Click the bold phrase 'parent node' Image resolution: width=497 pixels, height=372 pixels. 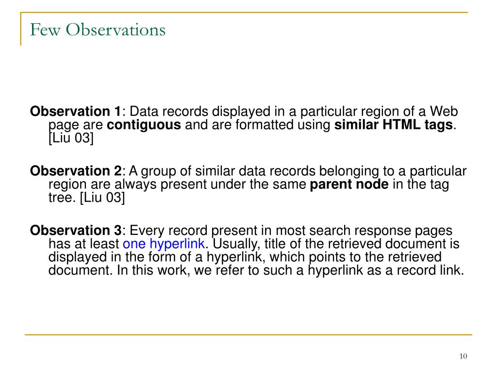(349, 185)
